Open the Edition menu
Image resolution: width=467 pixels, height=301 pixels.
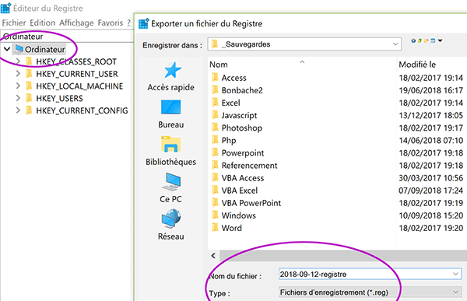(x=42, y=23)
